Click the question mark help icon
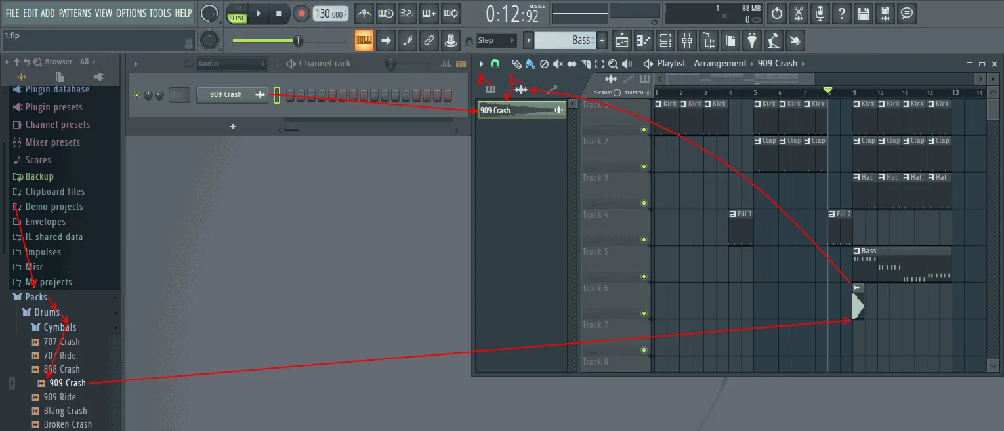The image size is (1004, 431). pyautogui.click(x=842, y=13)
